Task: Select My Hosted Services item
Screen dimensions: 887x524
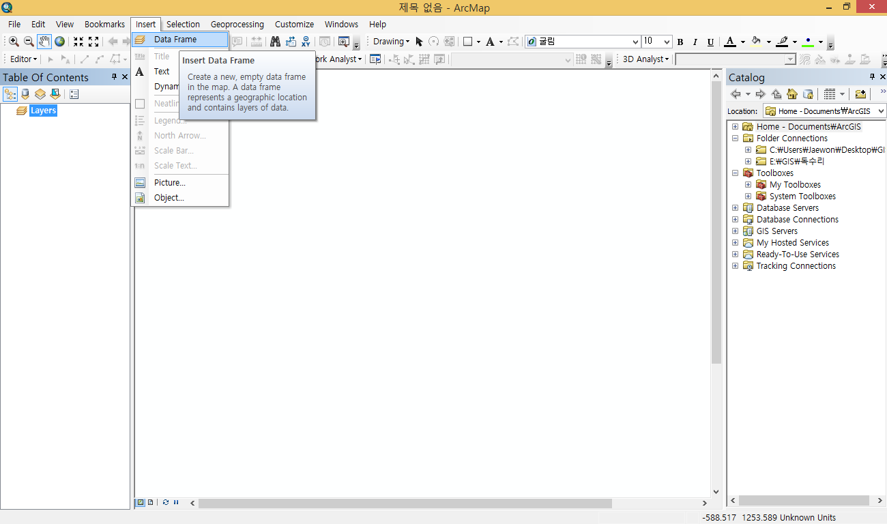Action: coord(793,243)
